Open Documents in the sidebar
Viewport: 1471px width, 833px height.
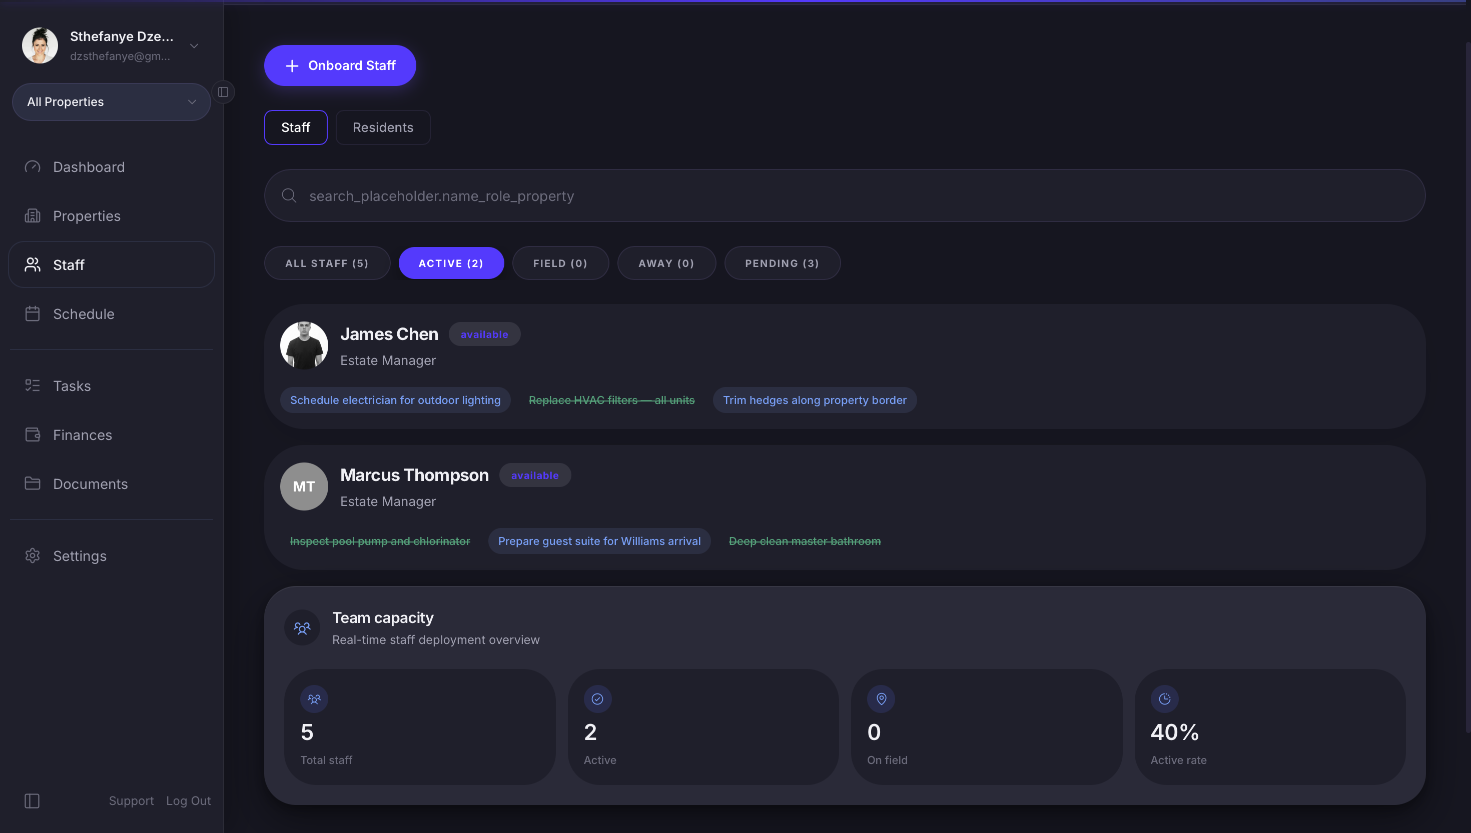[x=112, y=484]
